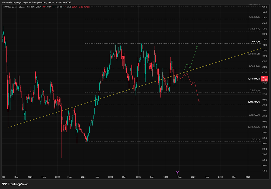Click the 300,0 price axis label
This screenshot has height=189, width=271.
265,143
